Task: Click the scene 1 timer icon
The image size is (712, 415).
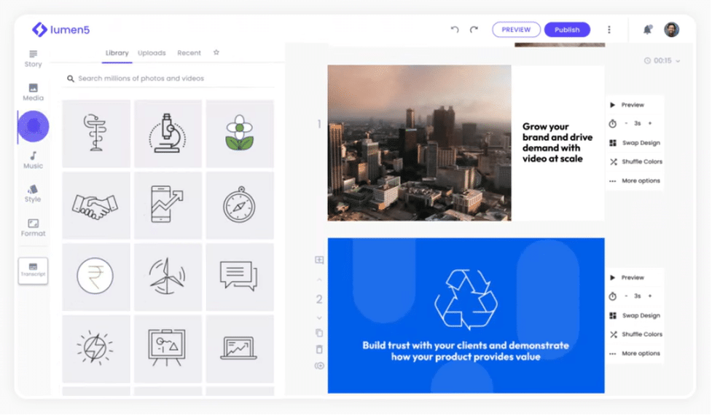Action: point(613,124)
